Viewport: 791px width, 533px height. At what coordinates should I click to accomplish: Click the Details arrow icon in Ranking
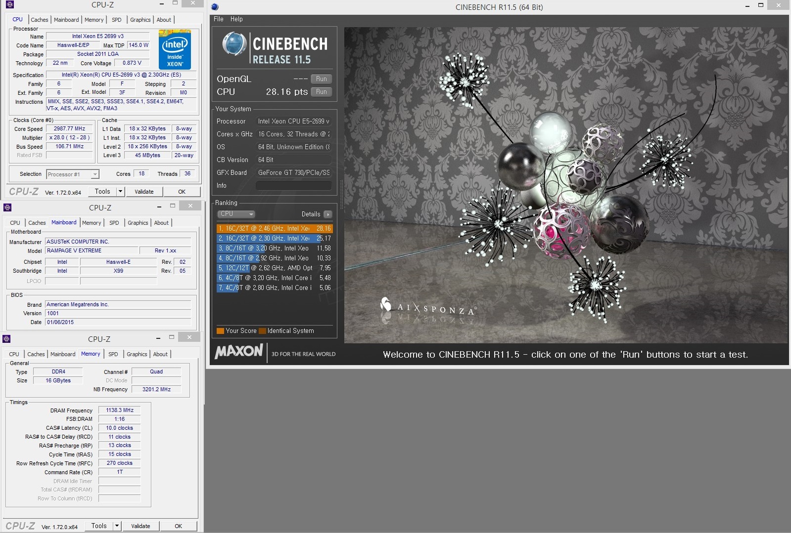click(x=327, y=214)
